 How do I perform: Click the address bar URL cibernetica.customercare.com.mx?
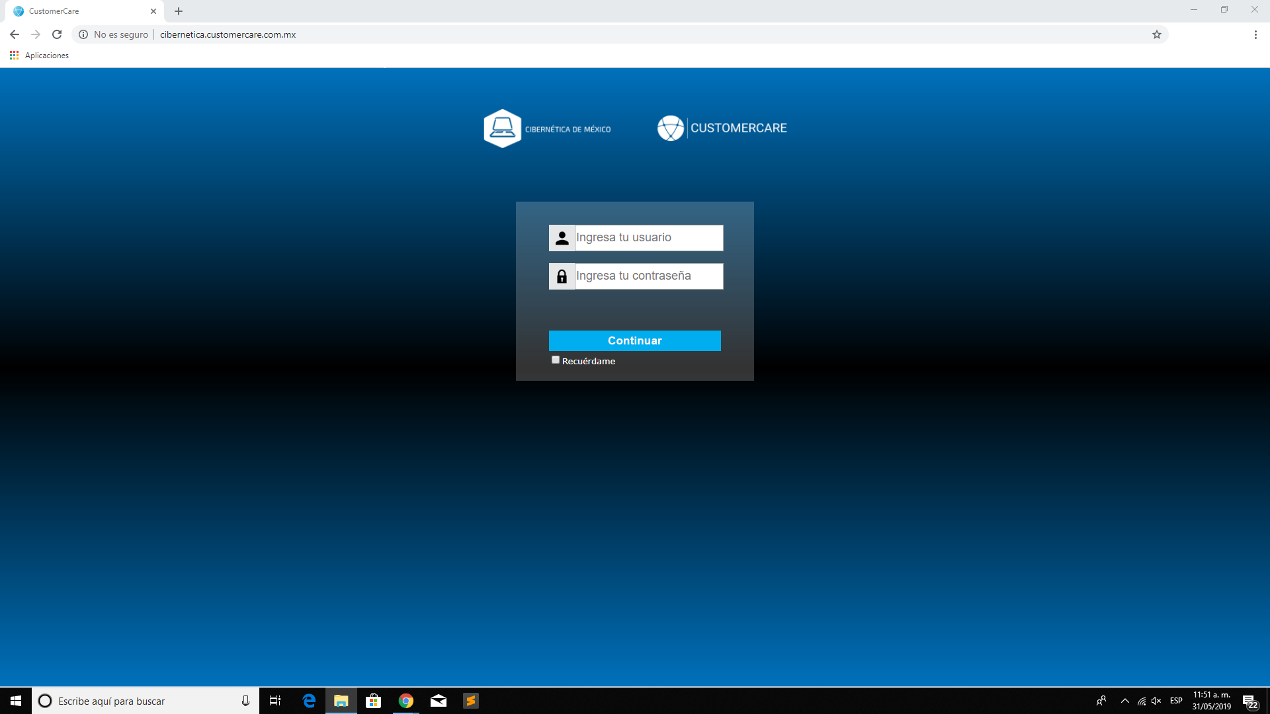(228, 34)
